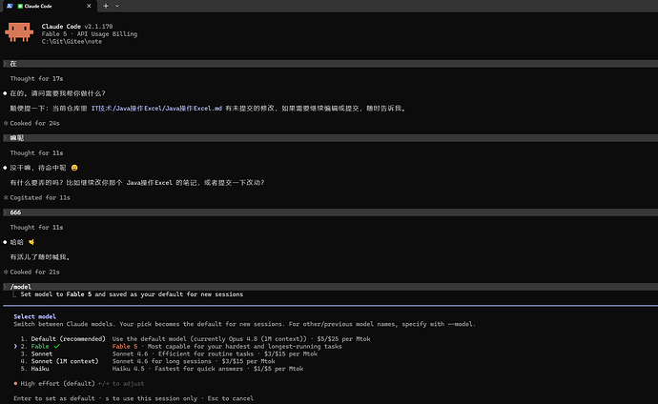Viewport: 658px width, 404px height.
Task: Click the Claude Code crab mascot logo
Action: tap(19, 32)
